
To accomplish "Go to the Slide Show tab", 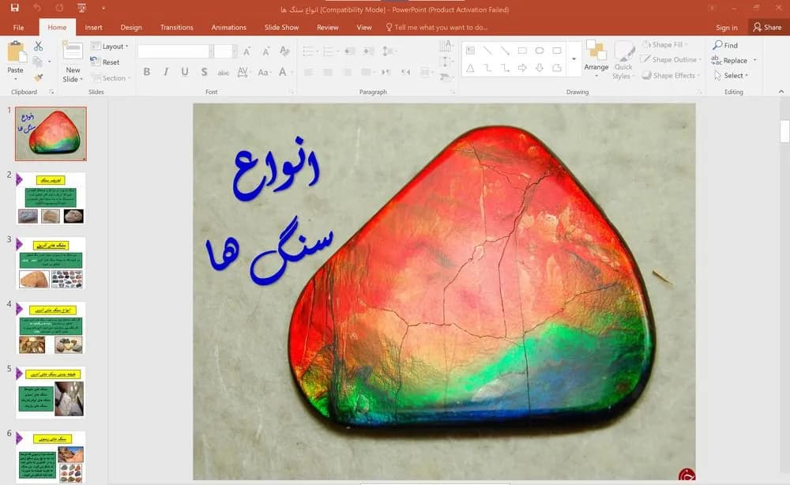I will [x=282, y=27].
